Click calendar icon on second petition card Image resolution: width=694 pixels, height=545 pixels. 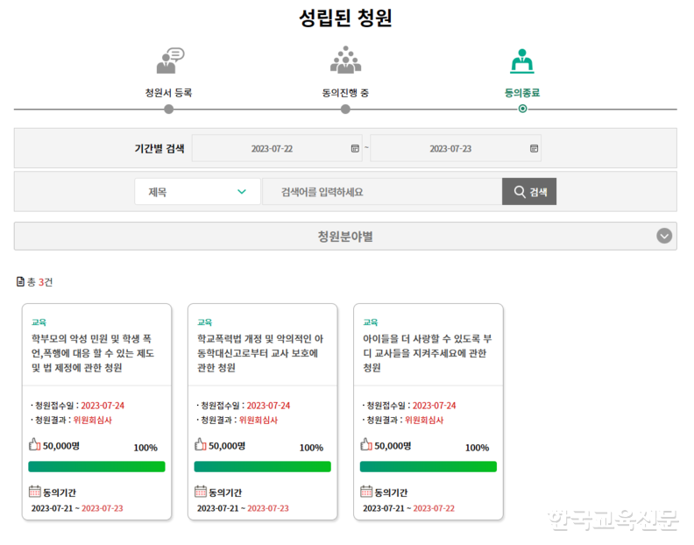(x=201, y=492)
